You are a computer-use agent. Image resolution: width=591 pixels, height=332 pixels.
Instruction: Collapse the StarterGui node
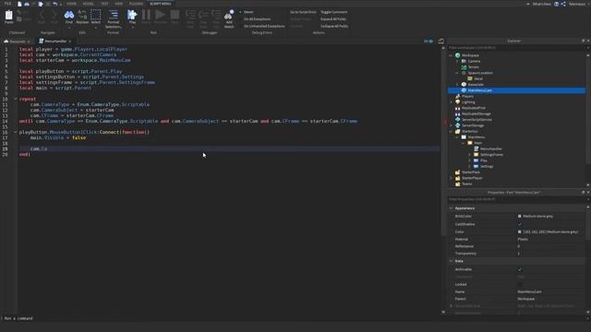point(451,131)
